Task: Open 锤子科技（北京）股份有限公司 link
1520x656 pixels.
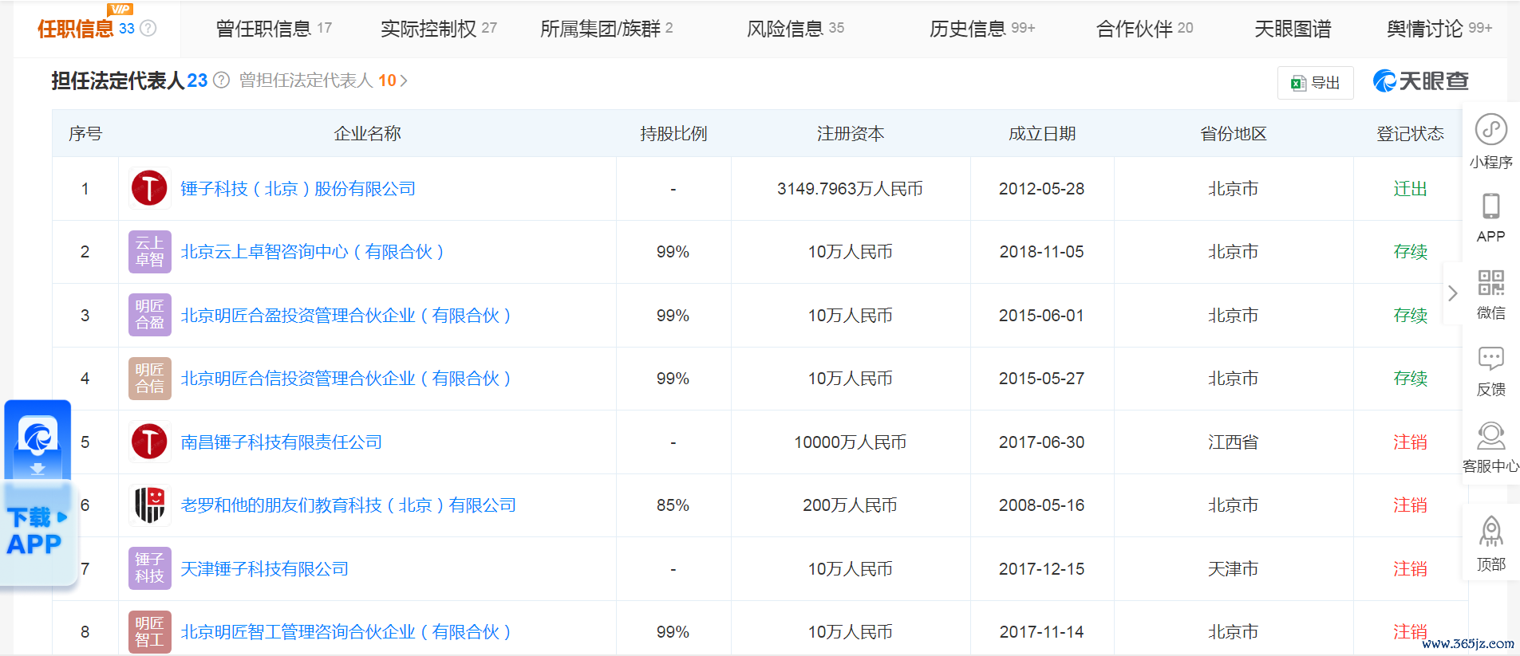Action: point(298,189)
